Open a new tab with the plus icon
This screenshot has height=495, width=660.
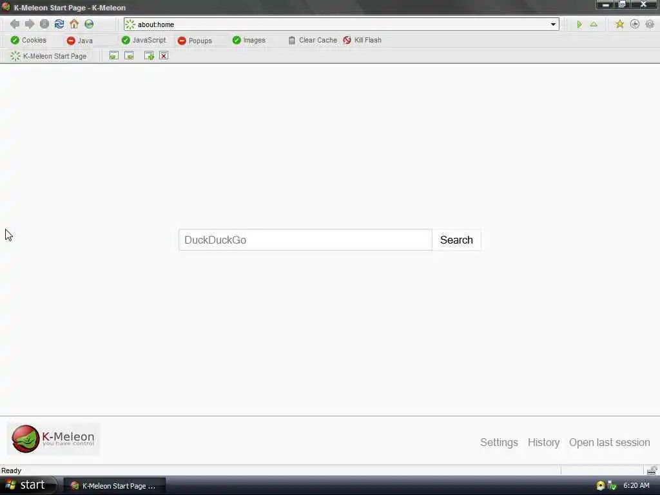click(149, 55)
